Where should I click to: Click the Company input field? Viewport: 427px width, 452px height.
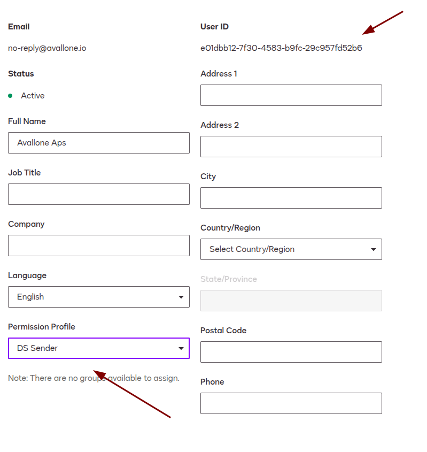click(99, 246)
